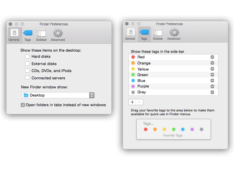Toggle sidebar visibility of Red tag
This screenshot has width=234, height=175.
(212, 57)
